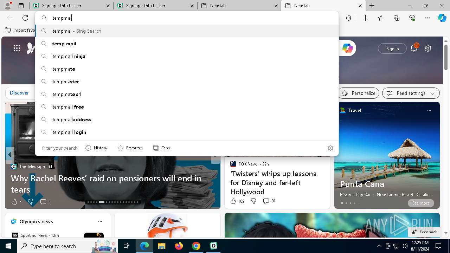Select Discover feed tab
Screen dimensions: 450x253
(x=19, y=93)
